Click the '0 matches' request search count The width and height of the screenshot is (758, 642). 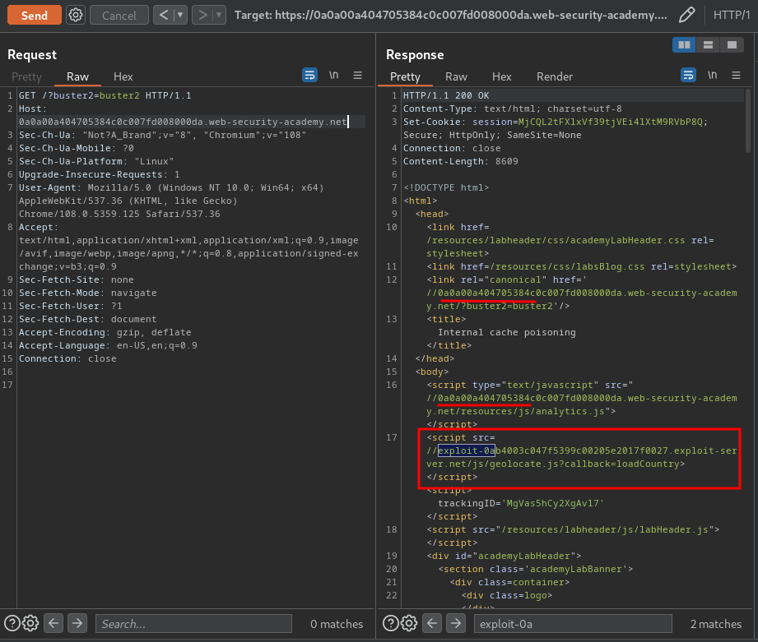pos(337,624)
